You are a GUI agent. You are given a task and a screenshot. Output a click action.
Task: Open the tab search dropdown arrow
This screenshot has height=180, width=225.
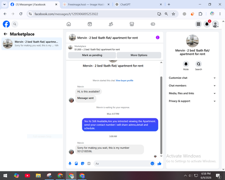[x=4, y=4]
